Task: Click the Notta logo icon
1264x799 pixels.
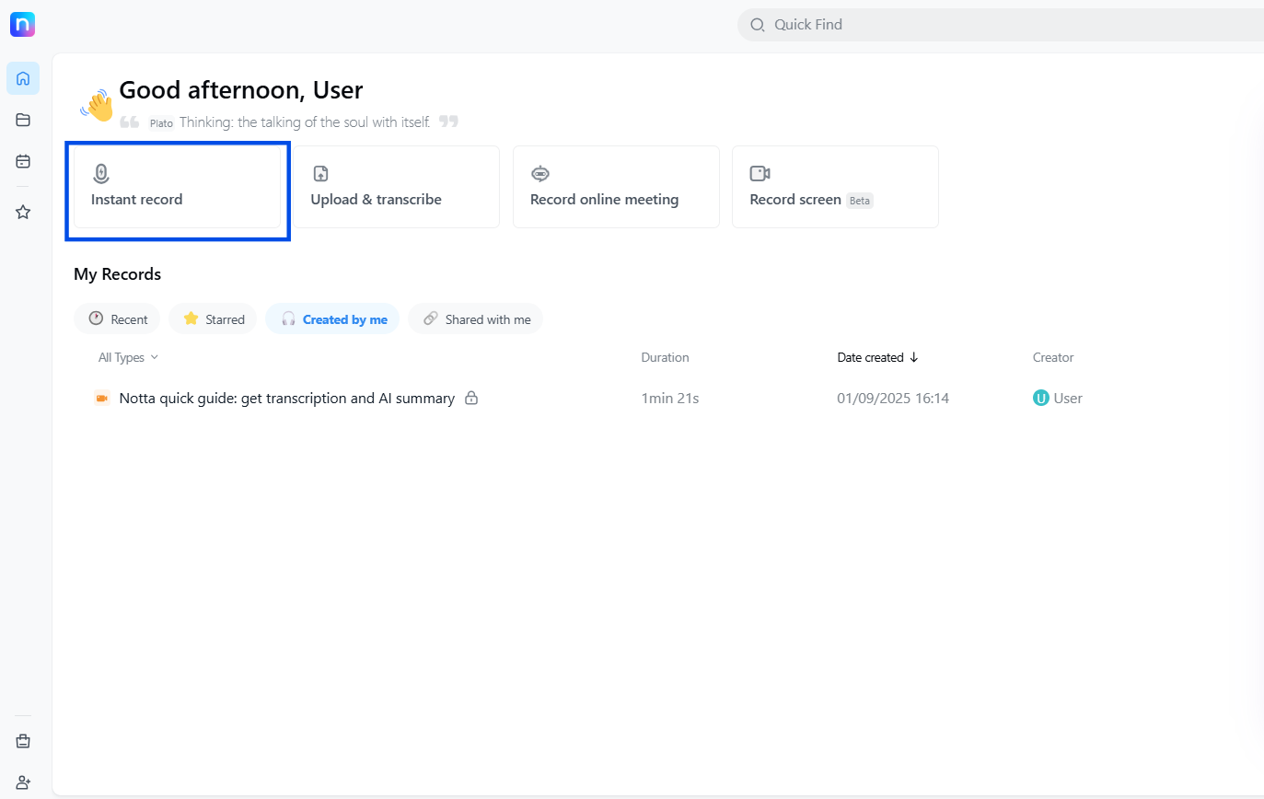Action: coord(23,24)
